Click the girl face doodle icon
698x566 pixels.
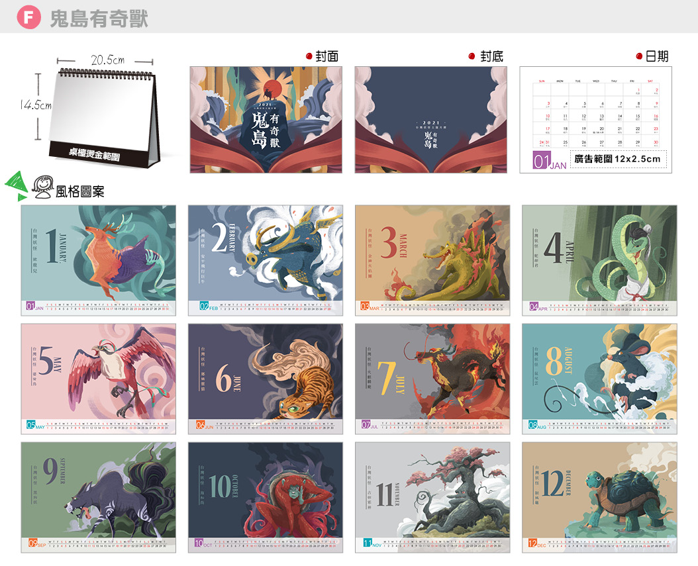tap(43, 187)
